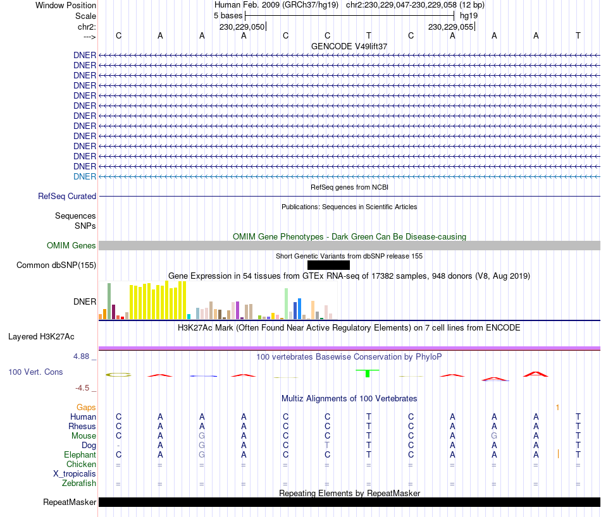The width and height of the screenshot is (601, 517).
Task: Click the dash in the Dog alignment row
Action: tap(118, 446)
